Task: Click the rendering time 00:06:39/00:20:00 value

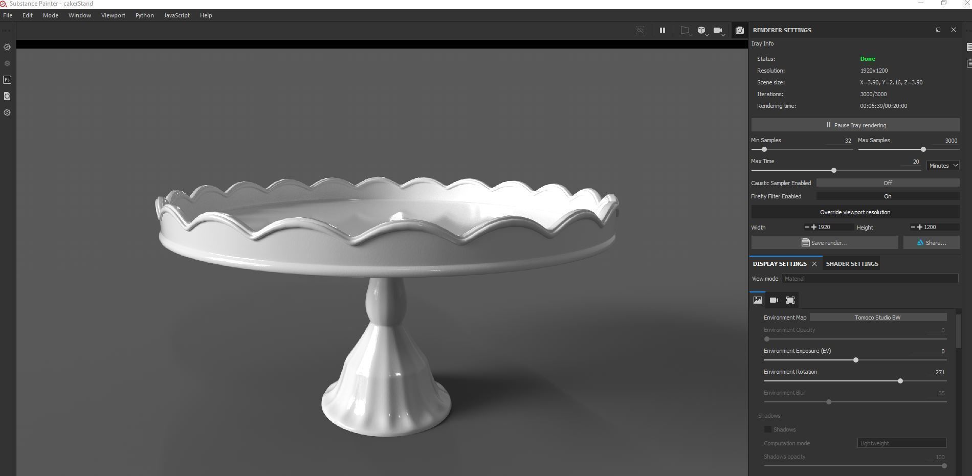Action: pyautogui.click(x=883, y=106)
